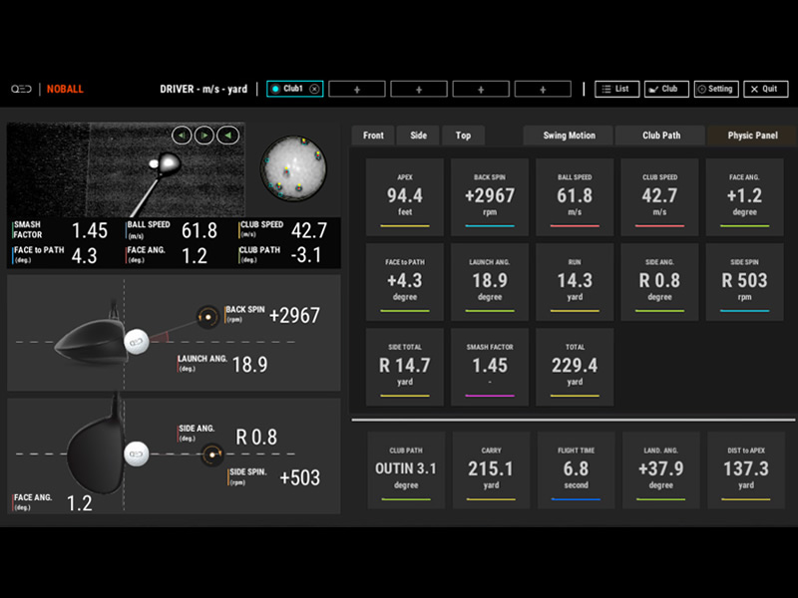
Task: Open the Swing Motion tab
Action: click(x=569, y=136)
